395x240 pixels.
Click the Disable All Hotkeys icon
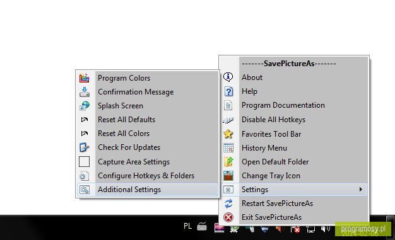pyautogui.click(x=228, y=120)
